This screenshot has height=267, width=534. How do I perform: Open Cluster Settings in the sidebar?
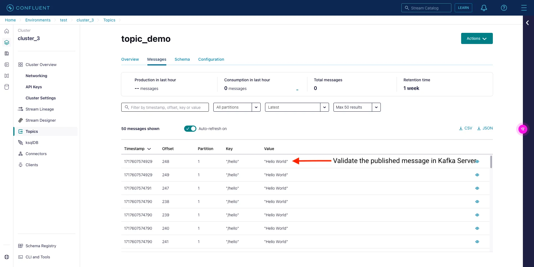[41, 98]
